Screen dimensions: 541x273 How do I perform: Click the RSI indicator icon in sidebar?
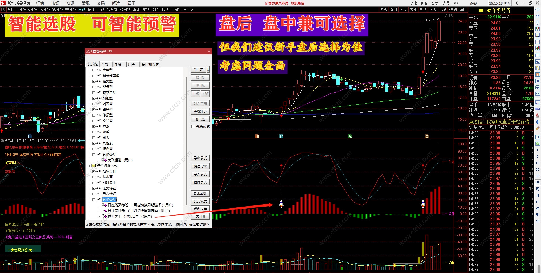point(538,109)
